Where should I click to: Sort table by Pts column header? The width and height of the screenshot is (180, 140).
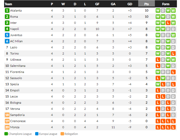[x=146, y=4]
